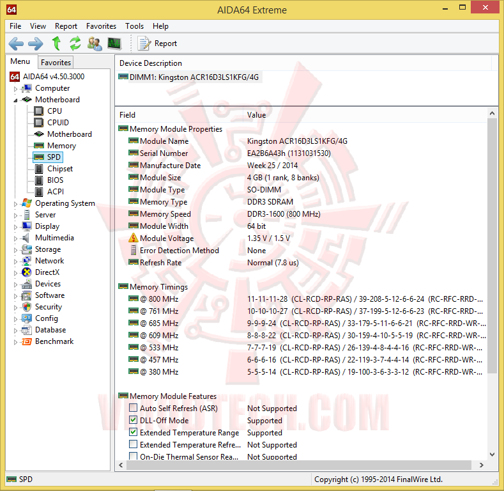Image resolution: width=504 pixels, height=491 pixels.
Task: Switch to the Favorites tab
Action: (56, 63)
